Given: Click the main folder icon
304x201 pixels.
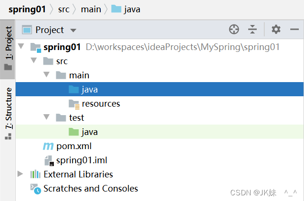Looking at the screenshot, I should click(61, 75).
